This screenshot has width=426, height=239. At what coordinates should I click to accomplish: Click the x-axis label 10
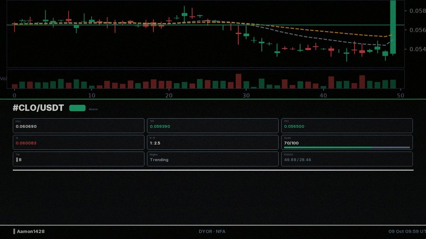click(92, 95)
